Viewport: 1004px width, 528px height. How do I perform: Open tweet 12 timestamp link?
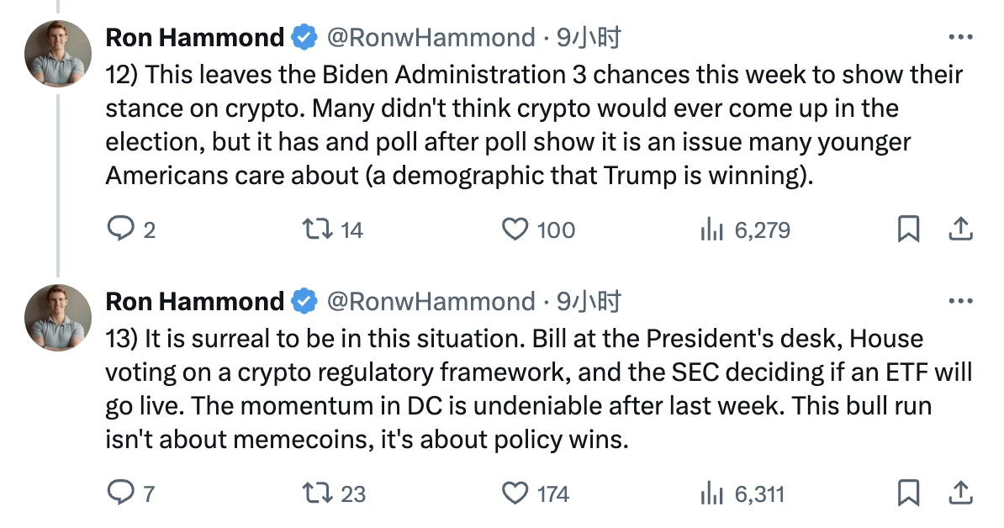589,38
